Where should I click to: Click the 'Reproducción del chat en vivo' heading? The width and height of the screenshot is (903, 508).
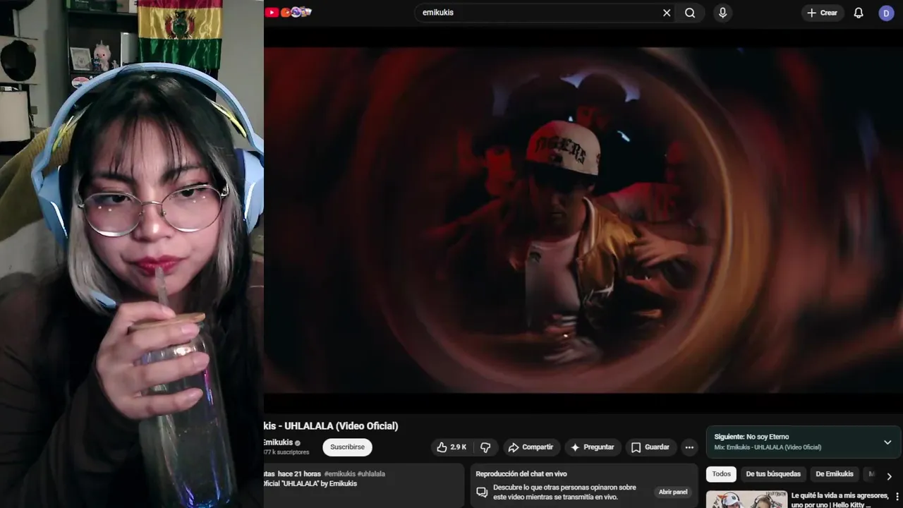coord(521,474)
